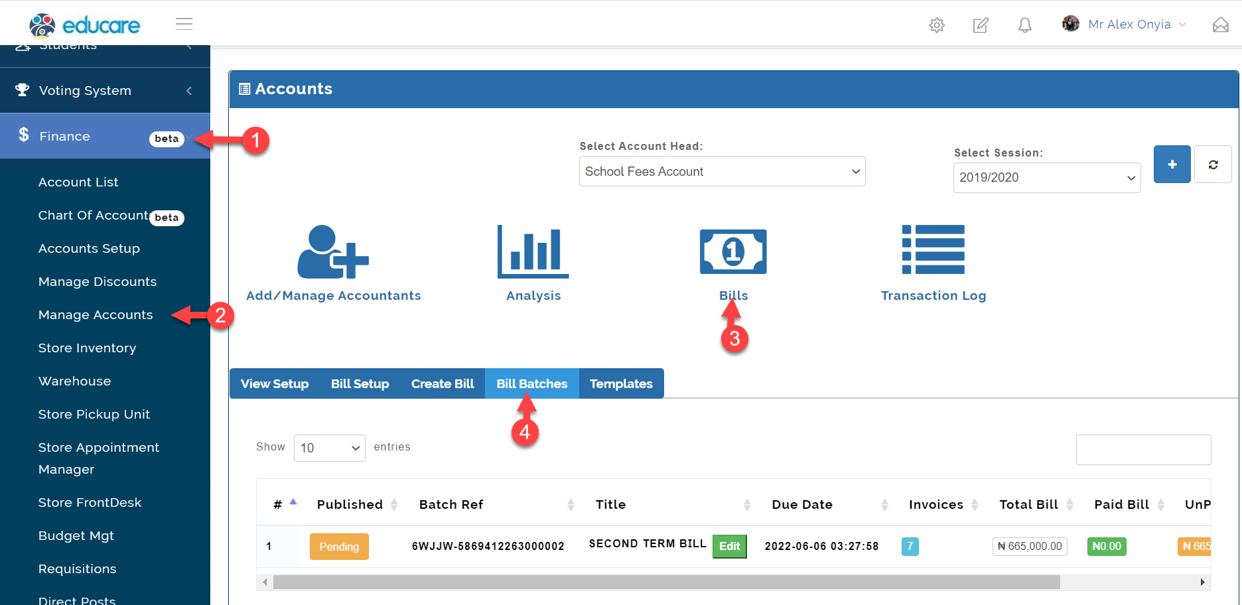Change the Show entries count dropdown
Screen dimensions: 1242x605
point(329,448)
